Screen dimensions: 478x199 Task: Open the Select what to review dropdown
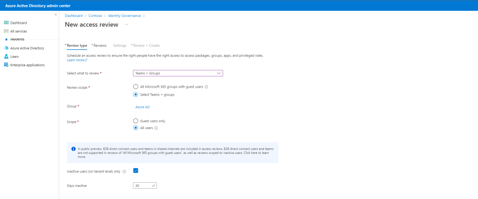pyautogui.click(x=178, y=73)
